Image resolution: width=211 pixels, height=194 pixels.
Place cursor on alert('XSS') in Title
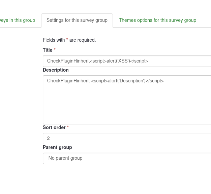(x=118, y=61)
